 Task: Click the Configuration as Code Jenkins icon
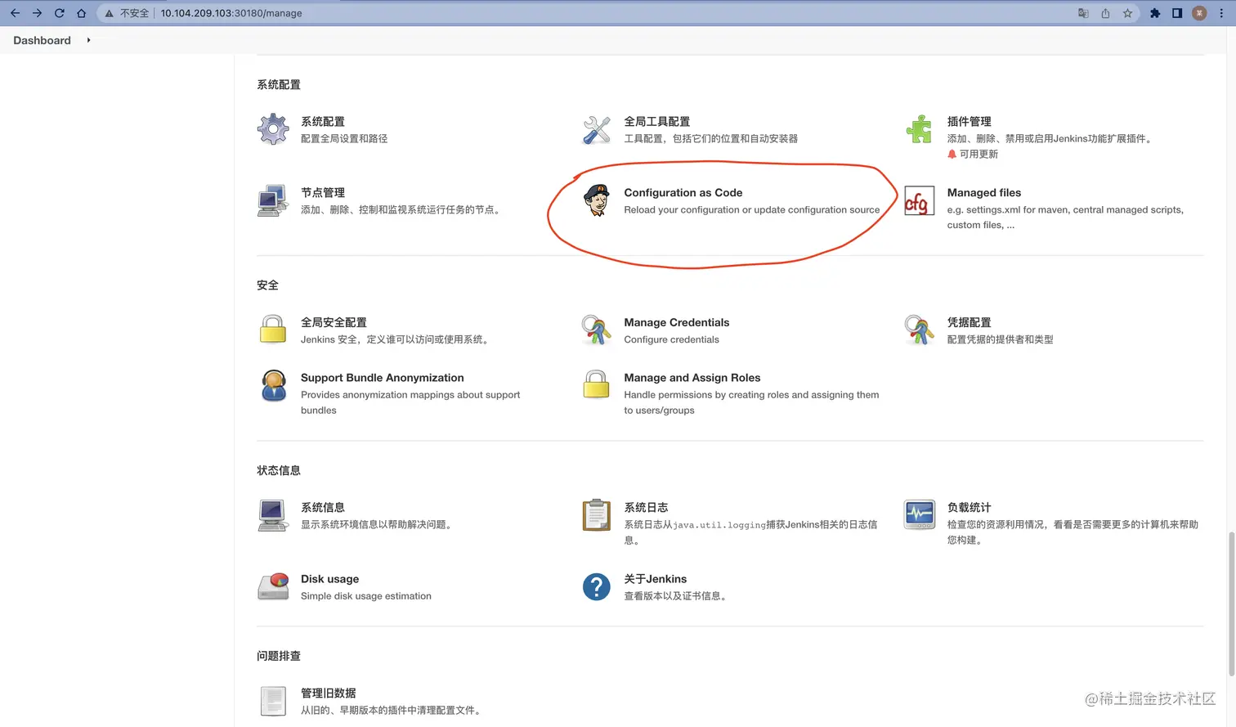point(596,200)
